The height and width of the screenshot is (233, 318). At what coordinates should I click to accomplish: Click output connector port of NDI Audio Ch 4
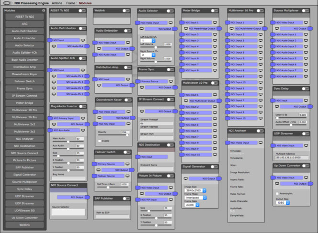click(87, 94)
